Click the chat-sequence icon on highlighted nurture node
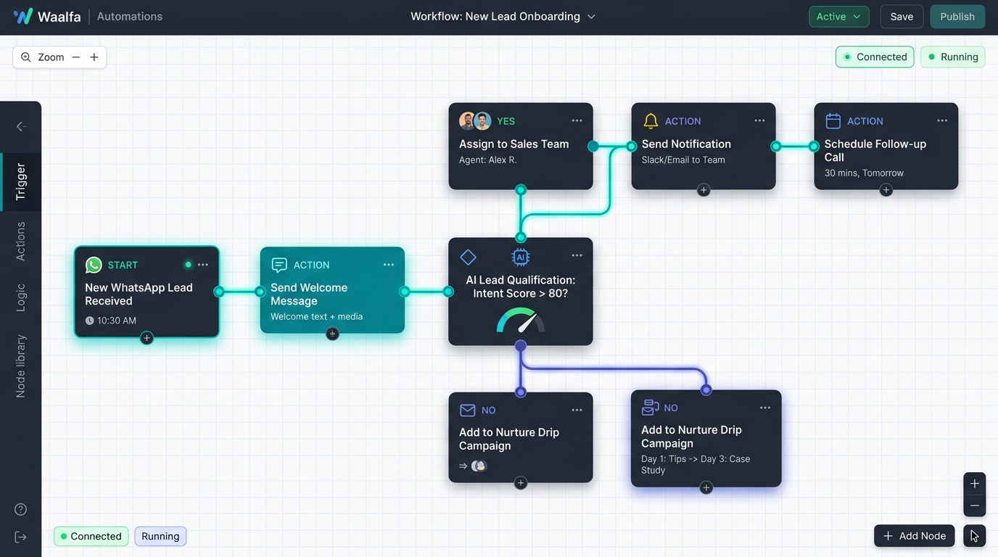Image resolution: width=998 pixels, height=557 pixels. coord(651,408)
